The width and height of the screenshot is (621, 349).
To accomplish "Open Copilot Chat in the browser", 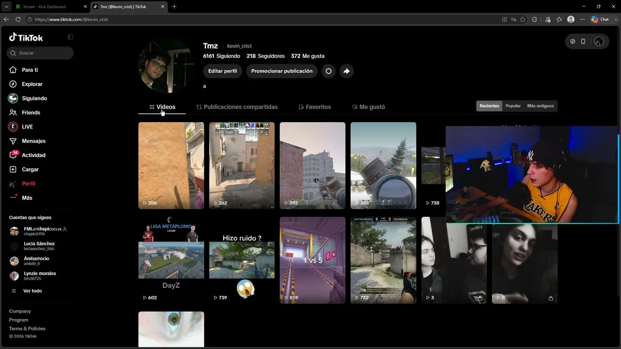I will 600,19.
